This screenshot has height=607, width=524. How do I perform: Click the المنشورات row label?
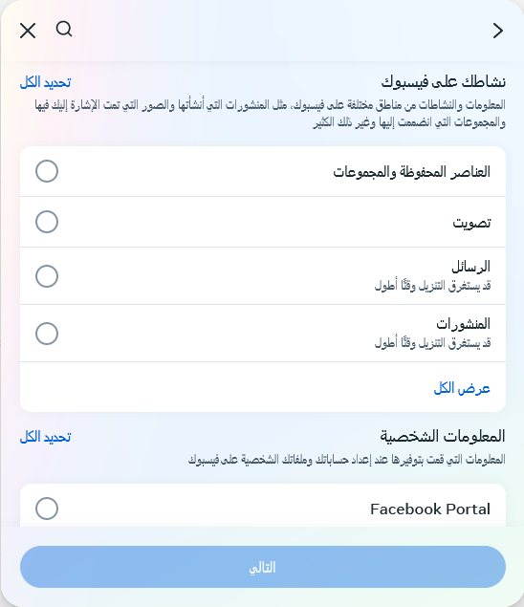[x=463, y=324]
